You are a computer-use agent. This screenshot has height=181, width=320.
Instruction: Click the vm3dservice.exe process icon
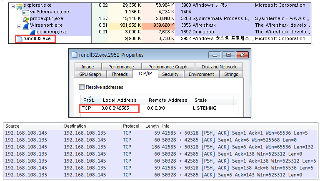(26, 13)
